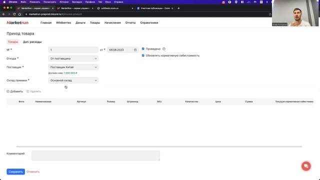Image resolution: width=320 pixels, height=180 pixels.
Task: Open the support chat bubble
Action: click(306, 166)
